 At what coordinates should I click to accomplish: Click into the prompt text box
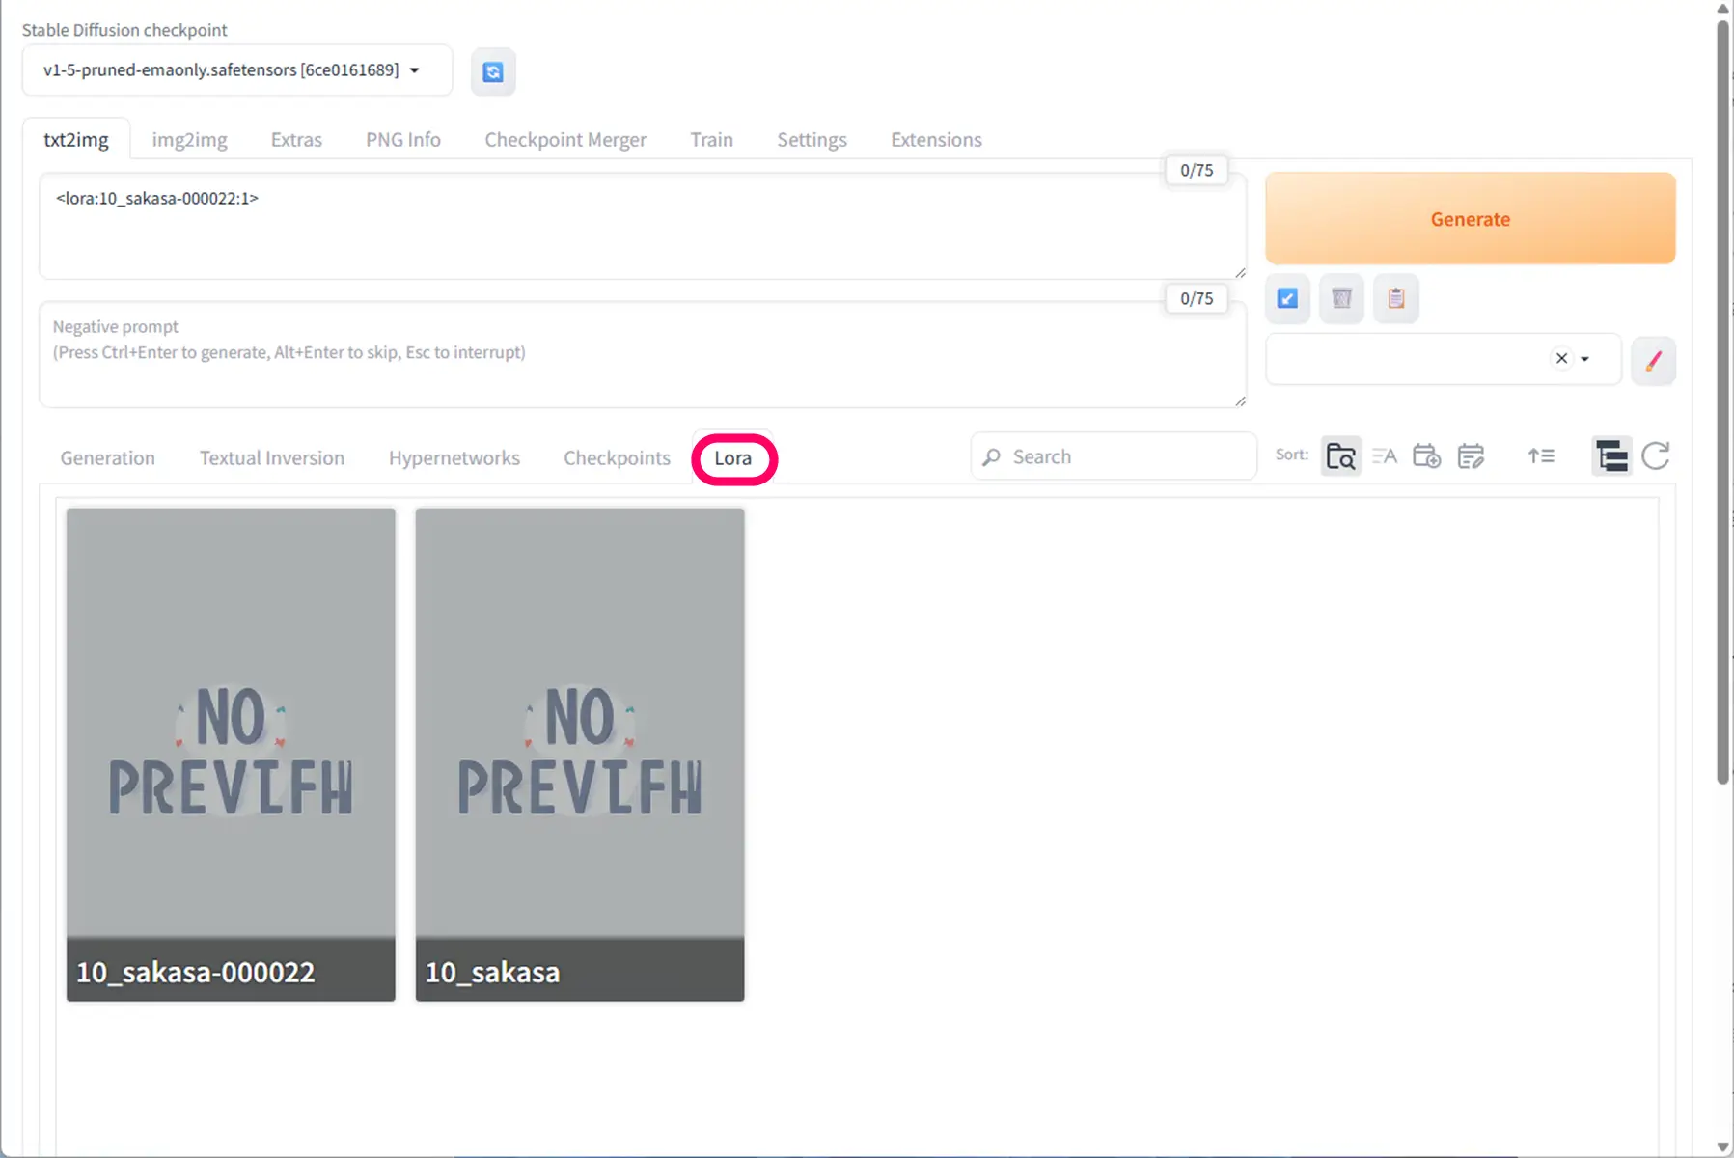[x=643, y=227]
